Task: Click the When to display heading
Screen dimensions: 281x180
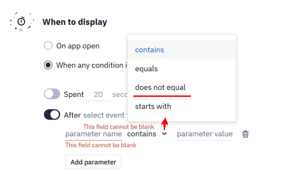Action: pyautogui.click(x=75, y=22)
